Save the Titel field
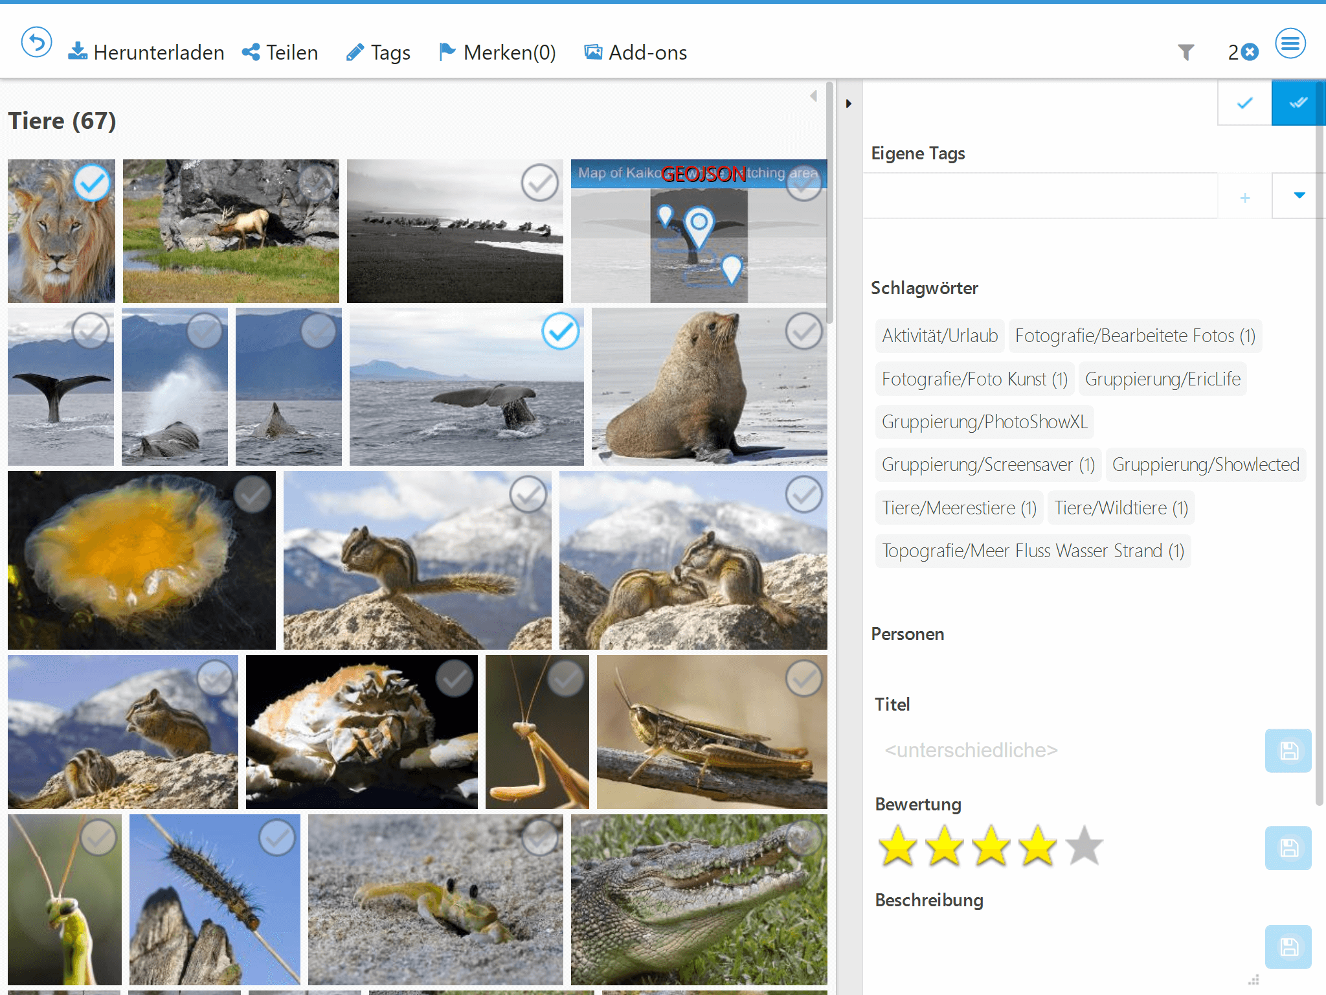The height and width of the screenshot is (995, 1326). [1288, 751]
